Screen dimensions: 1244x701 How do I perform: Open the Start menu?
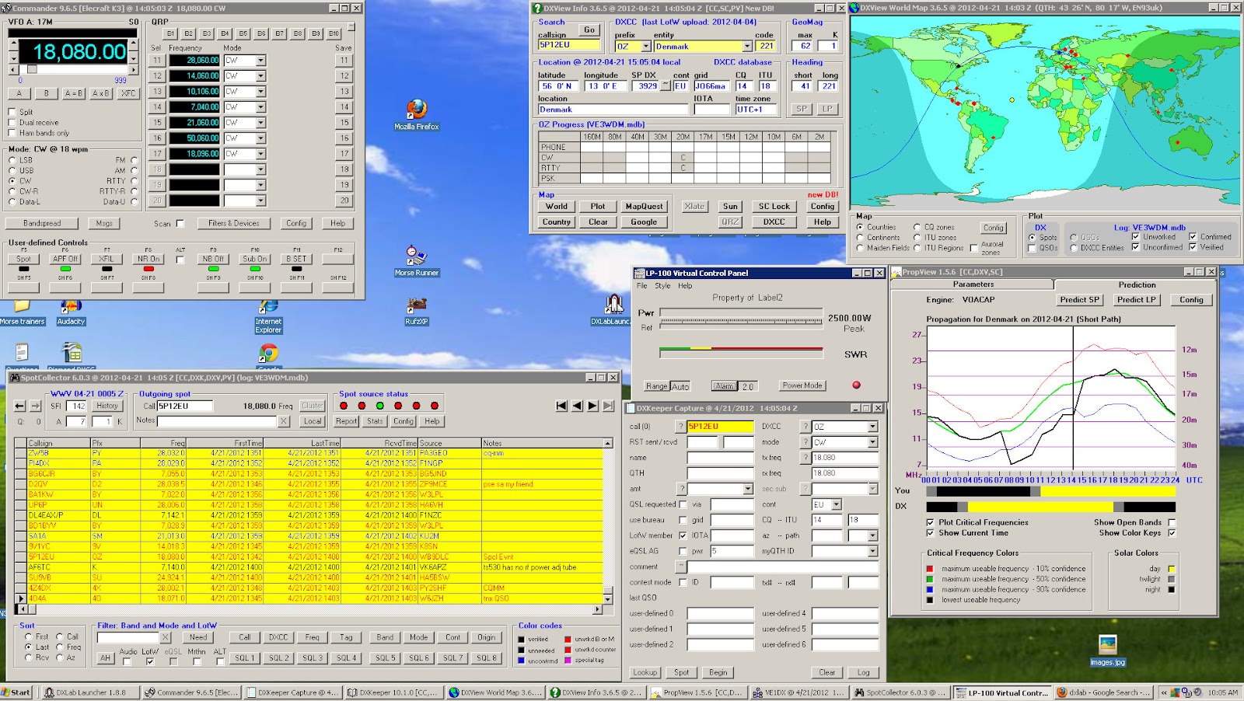(14, 692)
